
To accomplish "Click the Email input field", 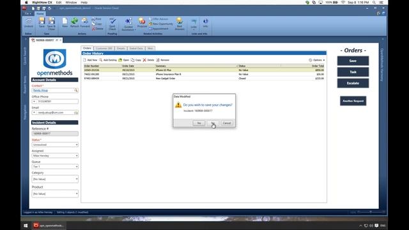I will 55,112.
